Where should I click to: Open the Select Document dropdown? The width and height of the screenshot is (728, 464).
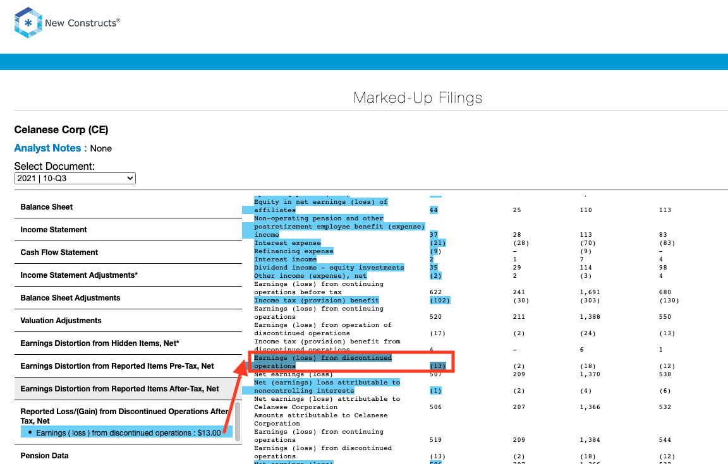click(x=75, y=178)
